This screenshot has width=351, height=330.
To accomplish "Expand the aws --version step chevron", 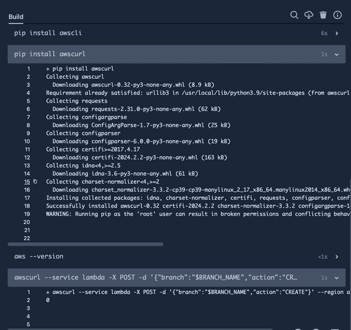I will [x=337, y=257].
